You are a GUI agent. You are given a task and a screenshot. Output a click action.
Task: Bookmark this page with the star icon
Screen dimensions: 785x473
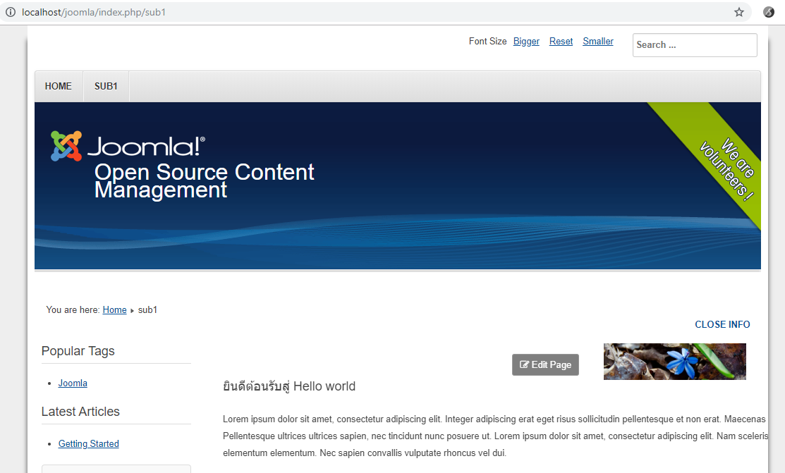[739, 12]
